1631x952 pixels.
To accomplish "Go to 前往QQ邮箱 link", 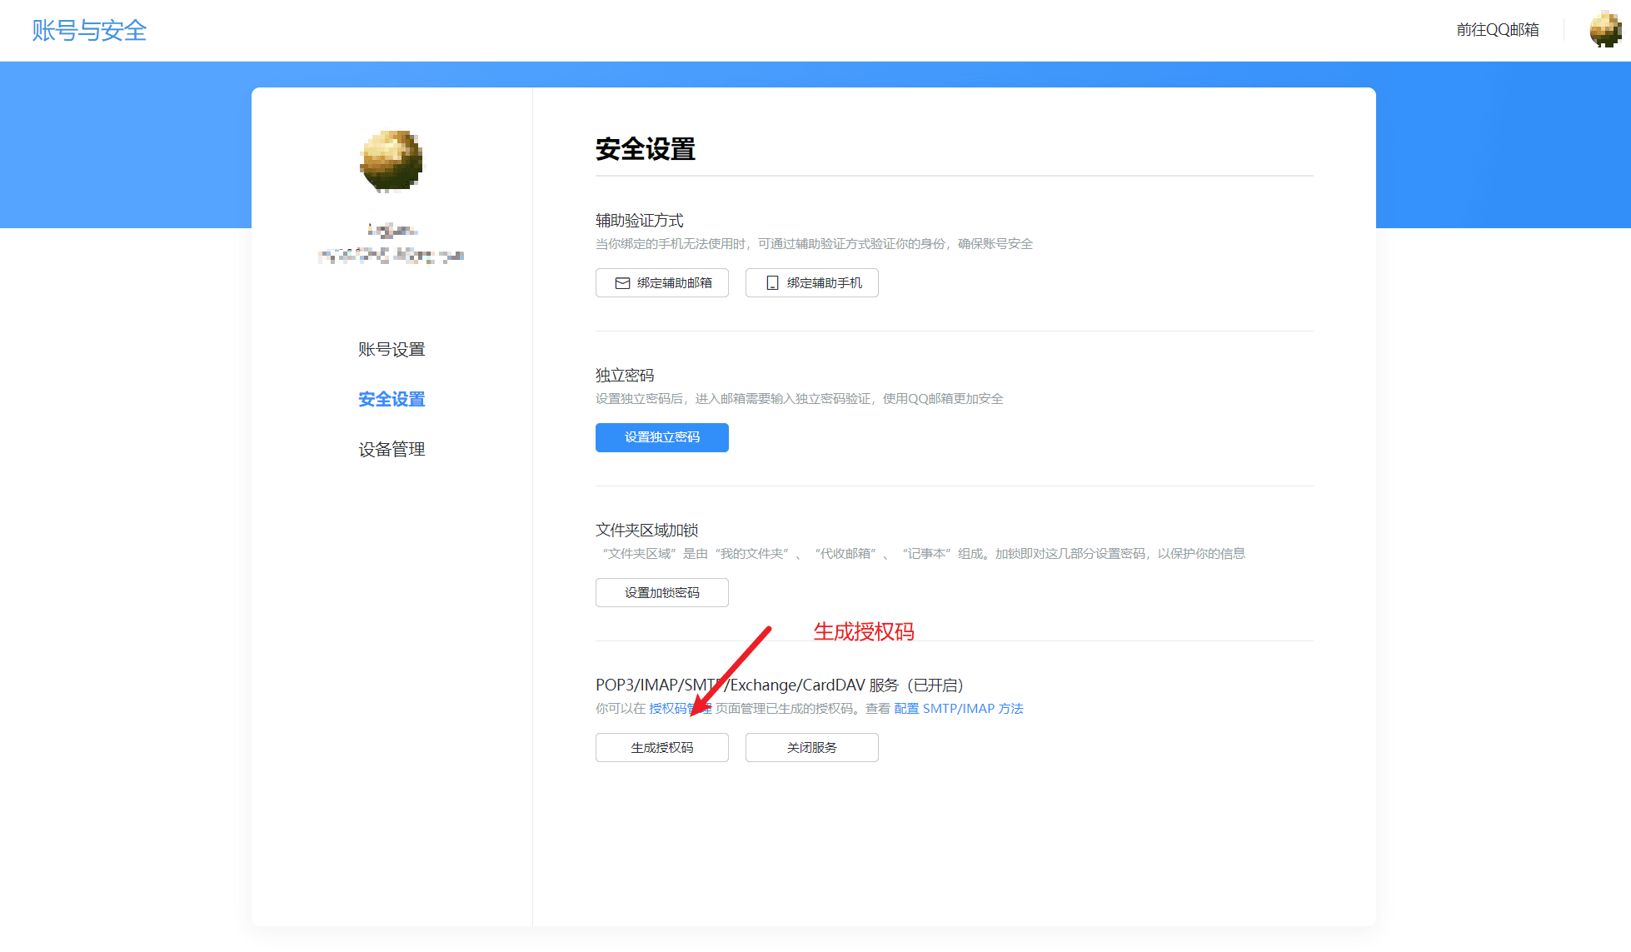I will click(x=1497, y=30).
